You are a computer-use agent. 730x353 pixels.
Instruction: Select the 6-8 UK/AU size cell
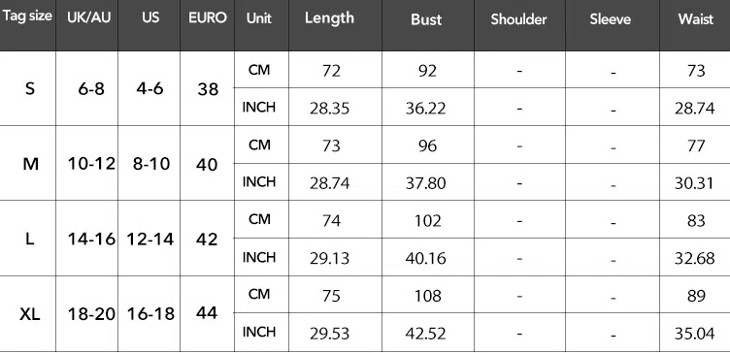point(91,88)
